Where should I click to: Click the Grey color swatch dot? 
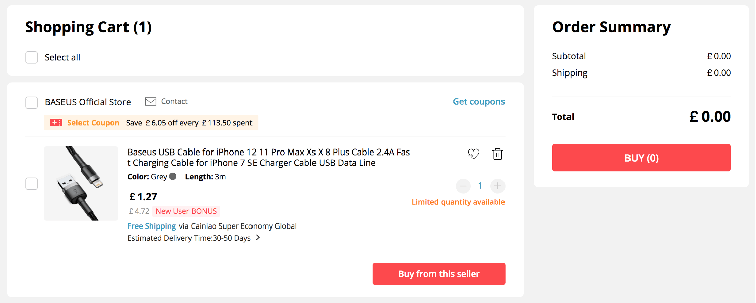click(x=173, y=177)
